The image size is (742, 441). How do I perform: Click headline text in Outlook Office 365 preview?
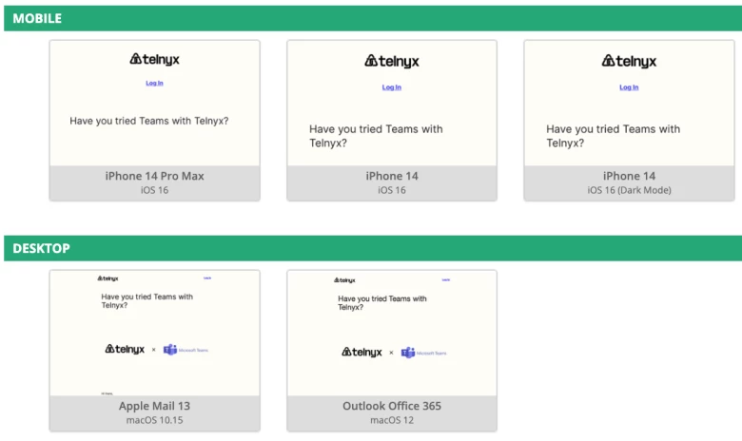(x=382, y=303)
